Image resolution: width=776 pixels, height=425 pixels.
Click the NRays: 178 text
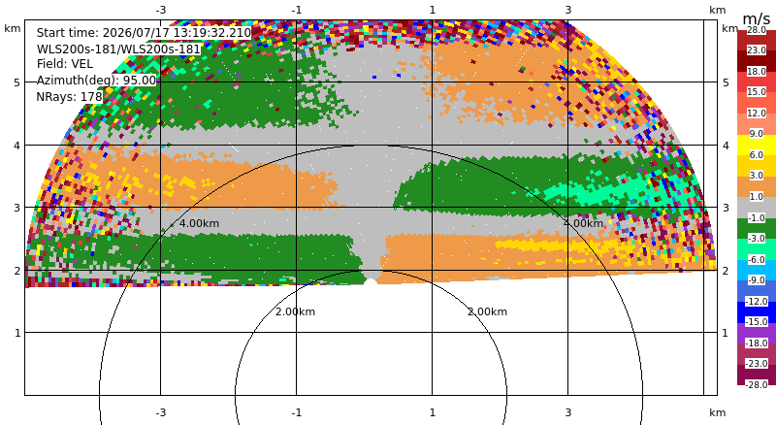tap(69, 96)
